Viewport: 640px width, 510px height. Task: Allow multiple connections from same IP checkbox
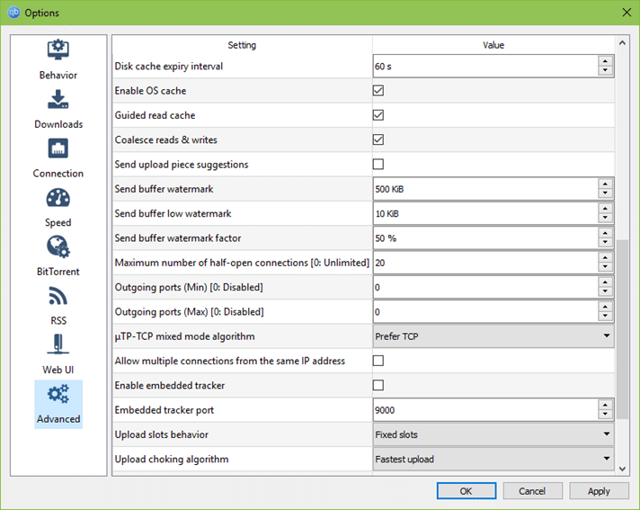378,361
